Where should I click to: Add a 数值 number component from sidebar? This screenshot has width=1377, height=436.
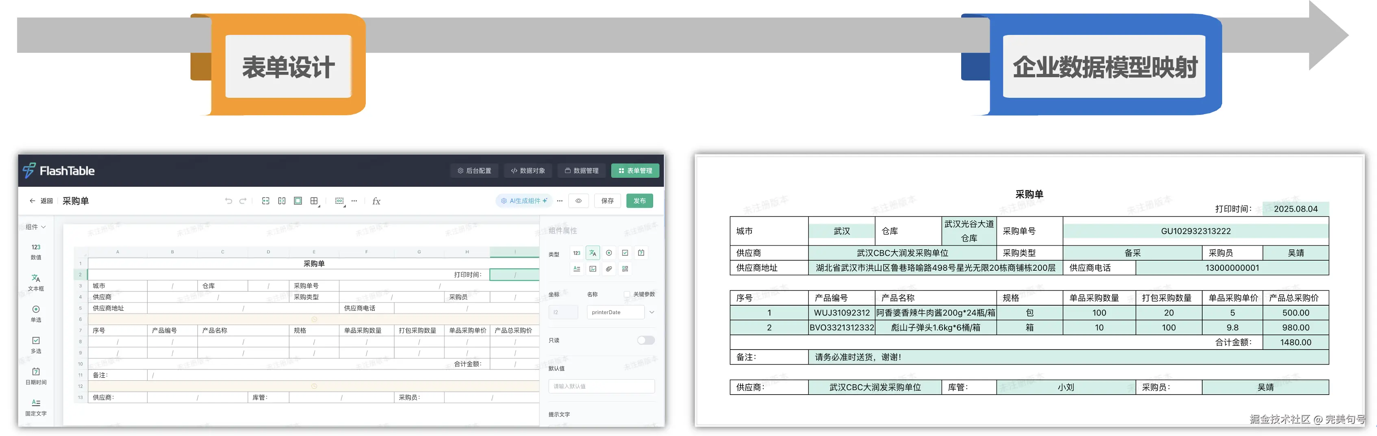pyautogui.click(x=36, y=251)
